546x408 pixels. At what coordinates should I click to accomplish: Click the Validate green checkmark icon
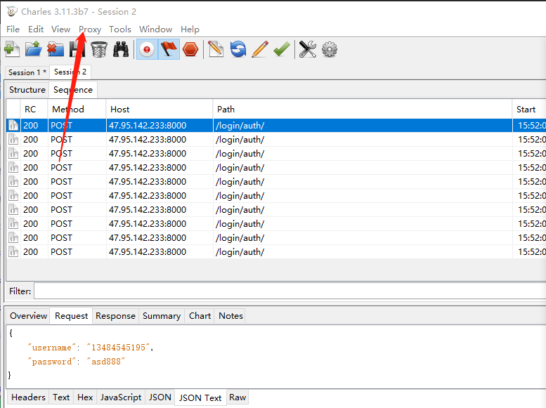281,49
